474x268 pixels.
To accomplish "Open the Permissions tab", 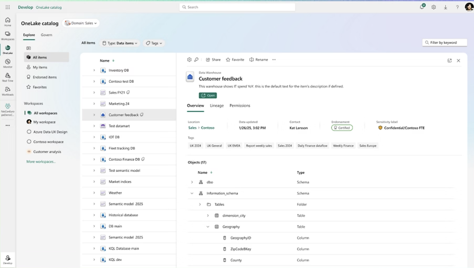I will click(240, 106).
